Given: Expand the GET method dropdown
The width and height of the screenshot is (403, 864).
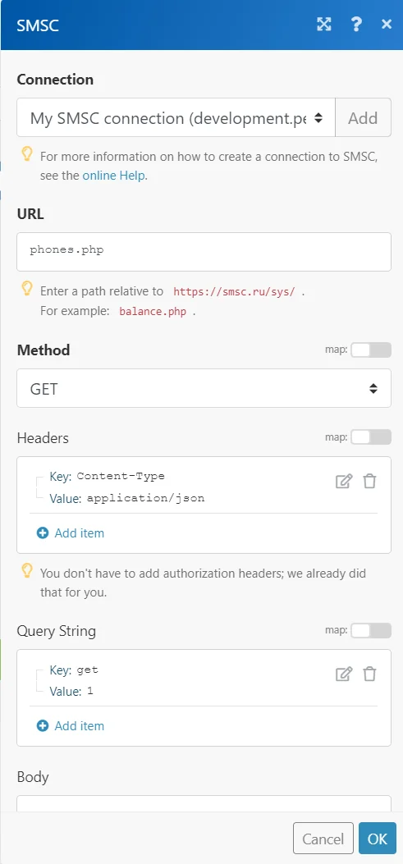Looking at the screenshot, I should point(204,388).
